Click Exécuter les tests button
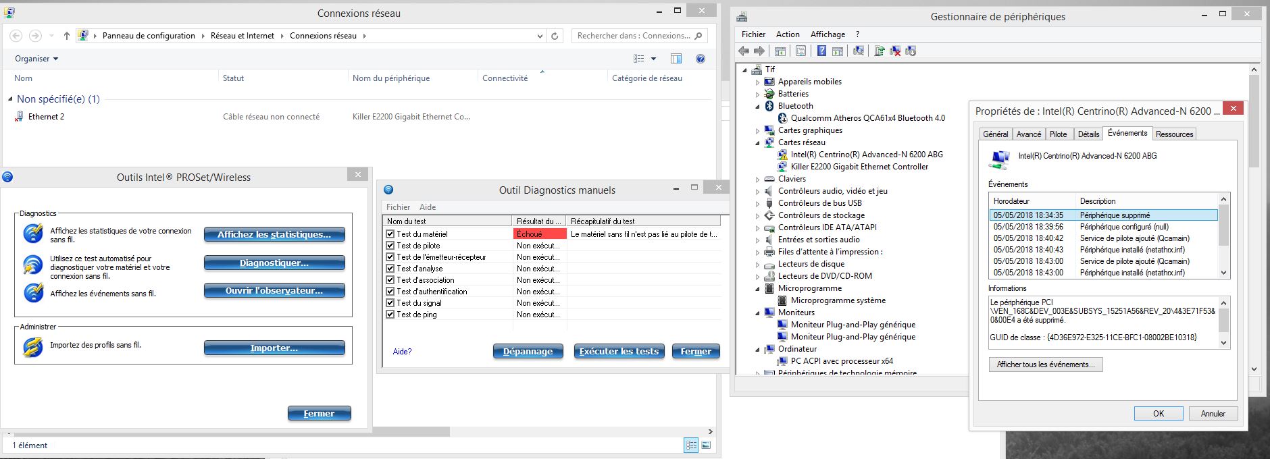The height and width of the screenshot is (459, 1270). 619,351
